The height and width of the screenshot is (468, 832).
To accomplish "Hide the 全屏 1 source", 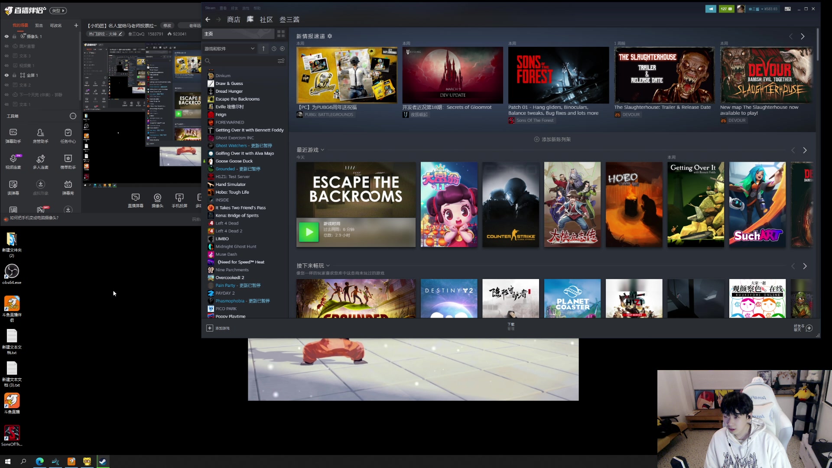I will (6, 75).
